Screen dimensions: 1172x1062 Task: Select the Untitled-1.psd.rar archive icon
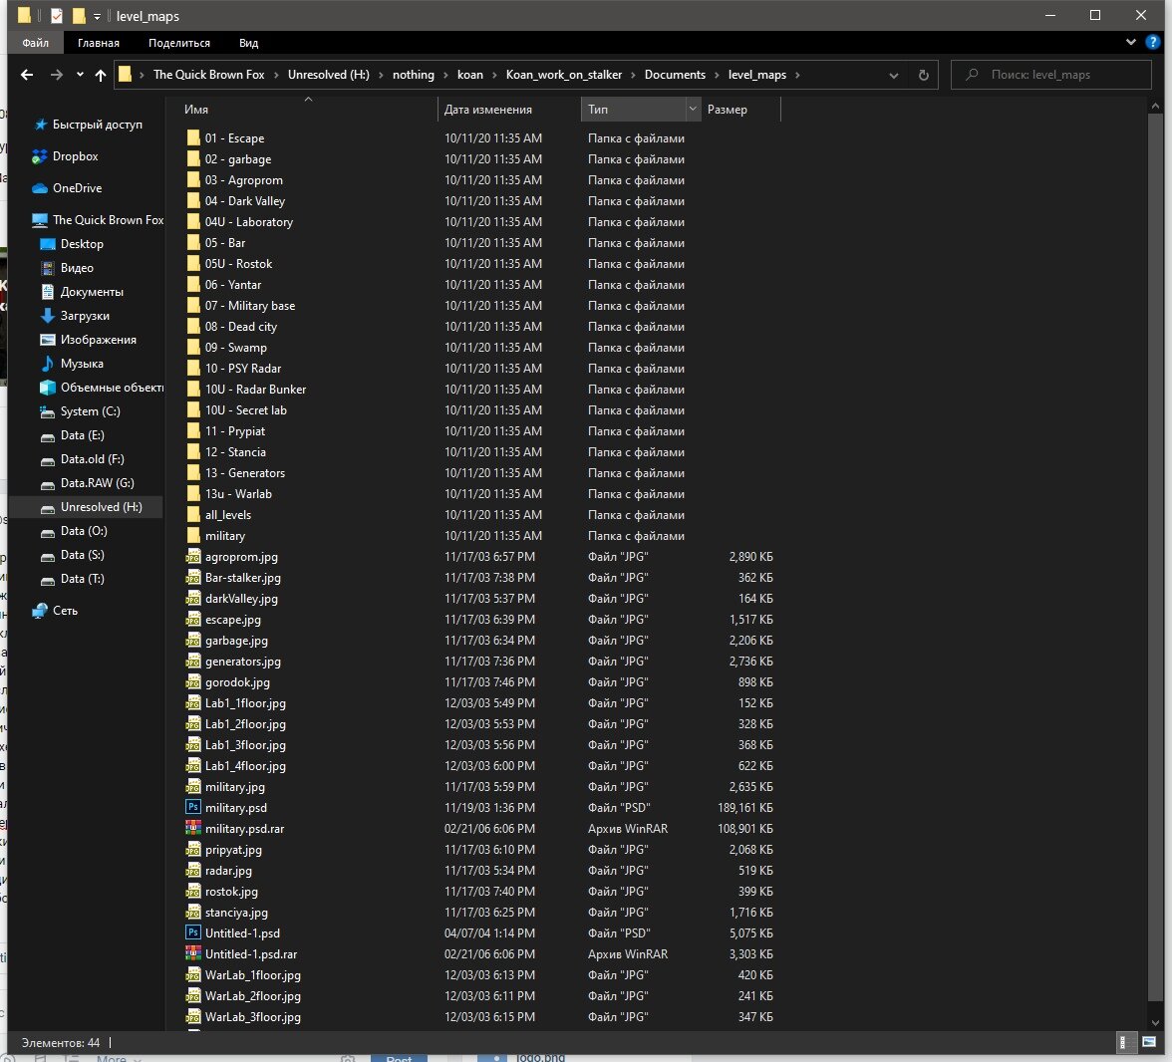[x=193, y=954]
